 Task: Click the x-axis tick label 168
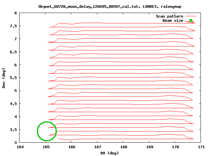(x=123, y=147)
